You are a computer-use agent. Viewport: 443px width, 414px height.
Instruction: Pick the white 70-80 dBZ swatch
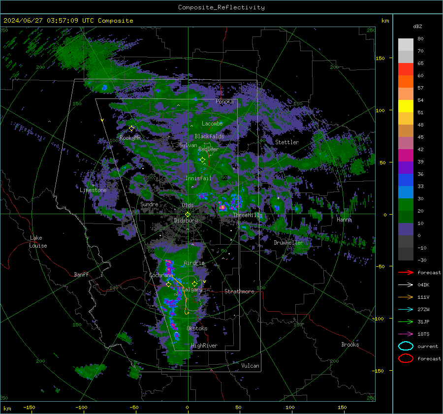coord(406,45)
